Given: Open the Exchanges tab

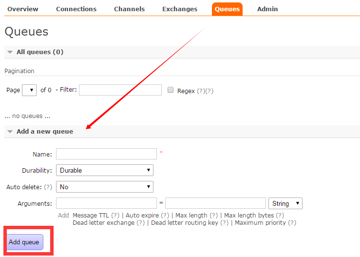Looking at the screenshot, I should (180, 9).
